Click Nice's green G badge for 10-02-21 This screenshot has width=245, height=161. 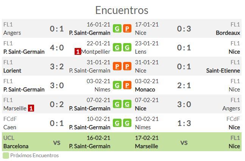(127, 123)
